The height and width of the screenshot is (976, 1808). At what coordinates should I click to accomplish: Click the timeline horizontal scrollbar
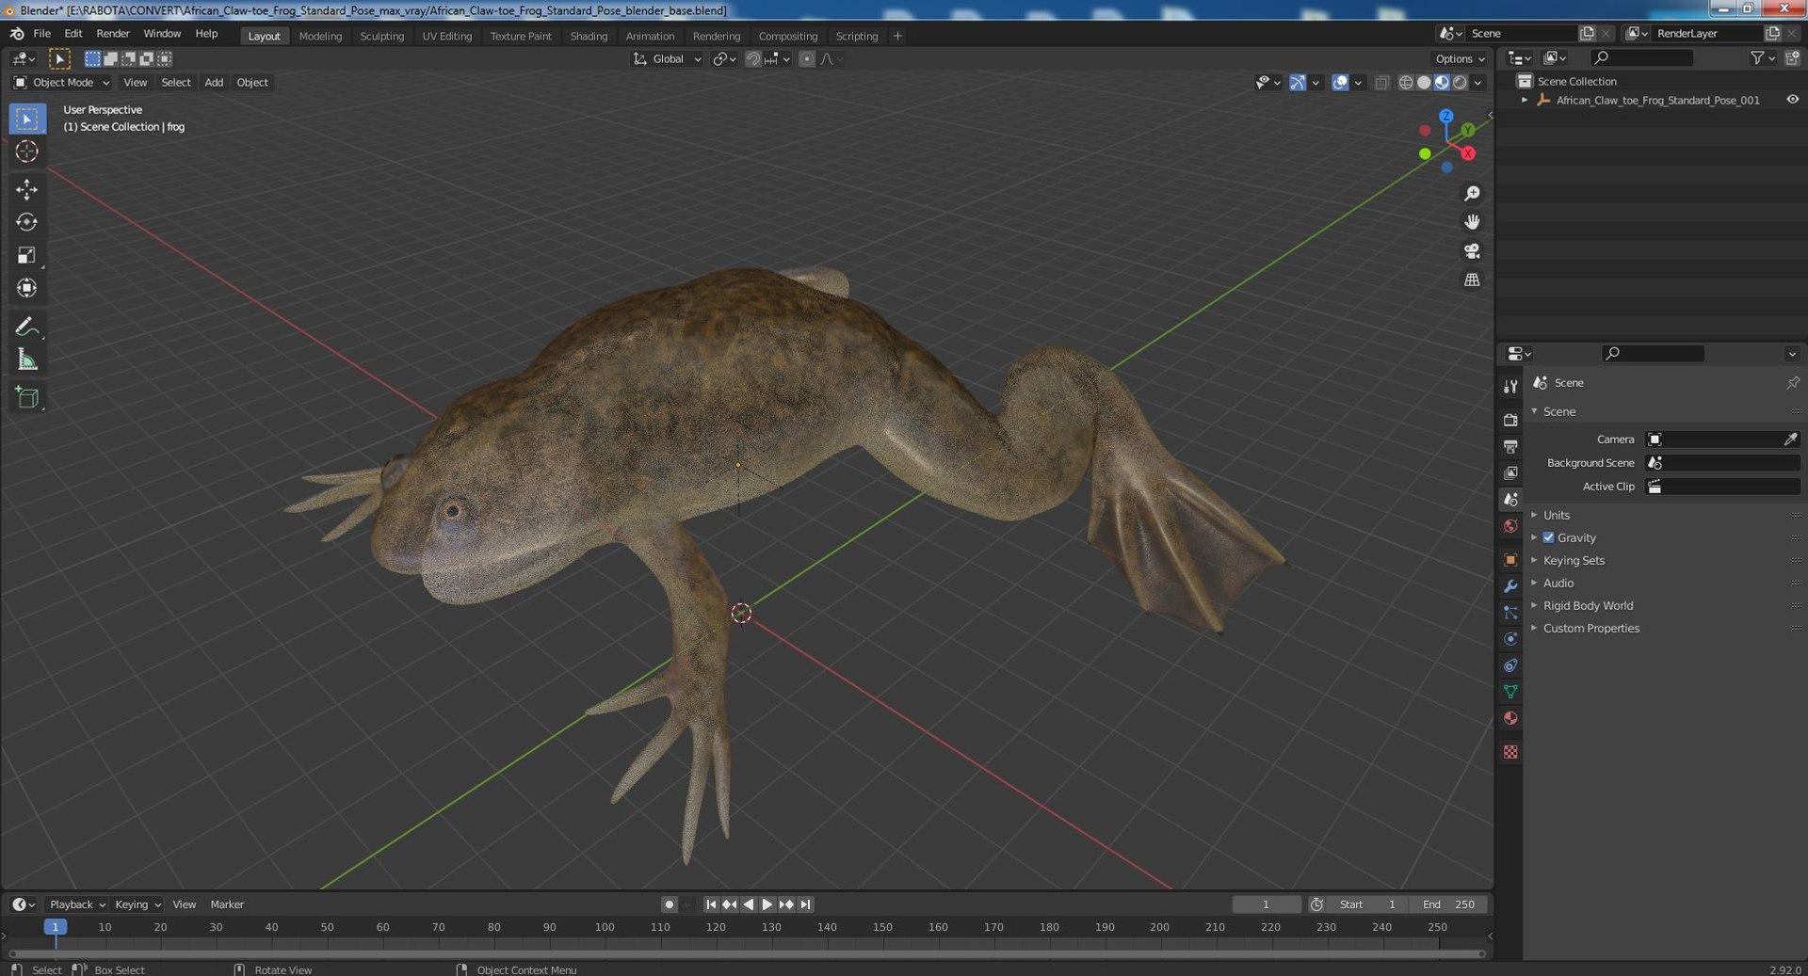coord(746,953)
